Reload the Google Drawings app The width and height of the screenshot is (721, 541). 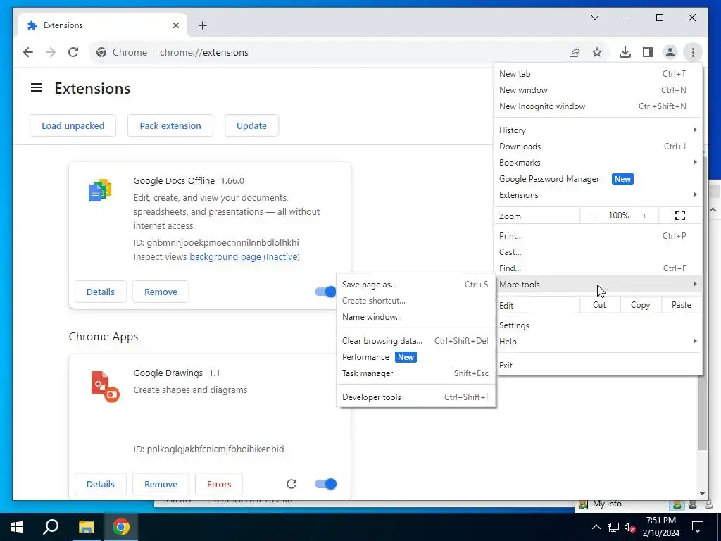(291, 484)
